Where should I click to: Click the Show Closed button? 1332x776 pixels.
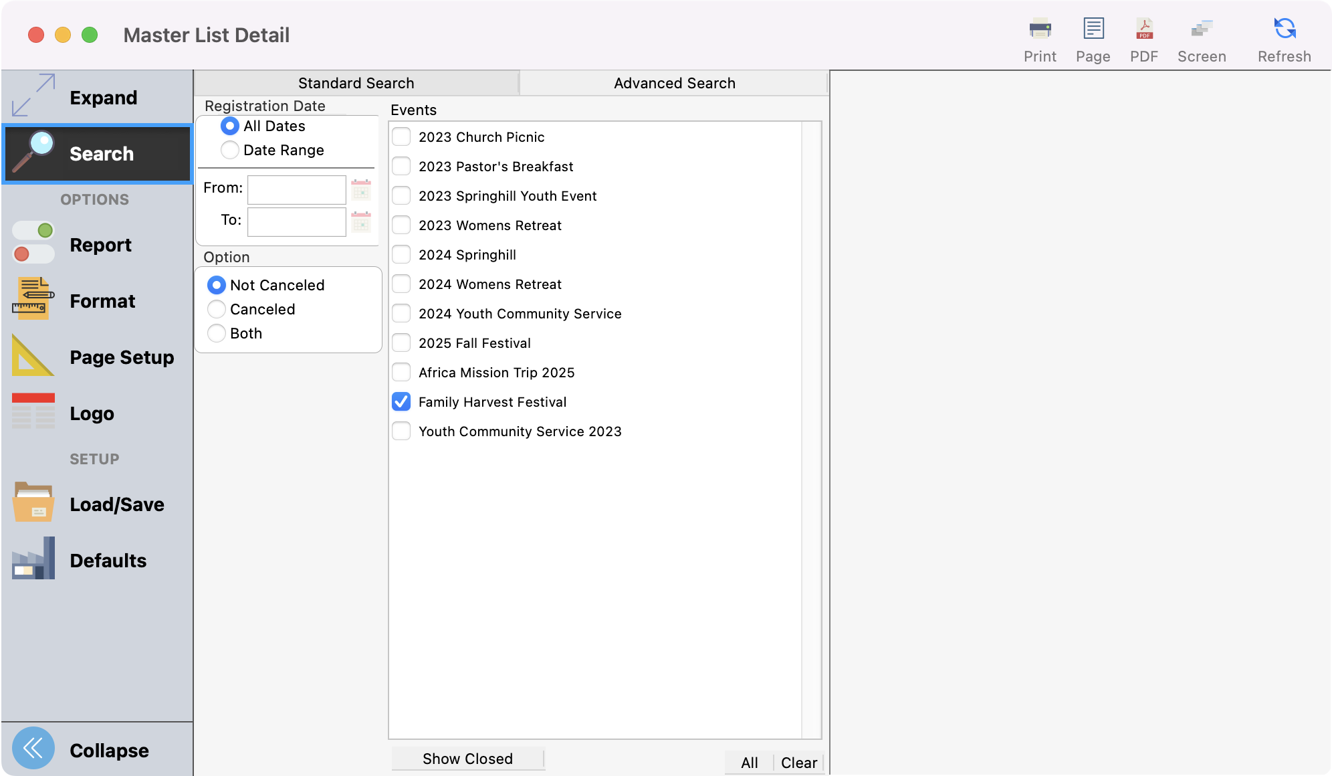click(467, 759)
